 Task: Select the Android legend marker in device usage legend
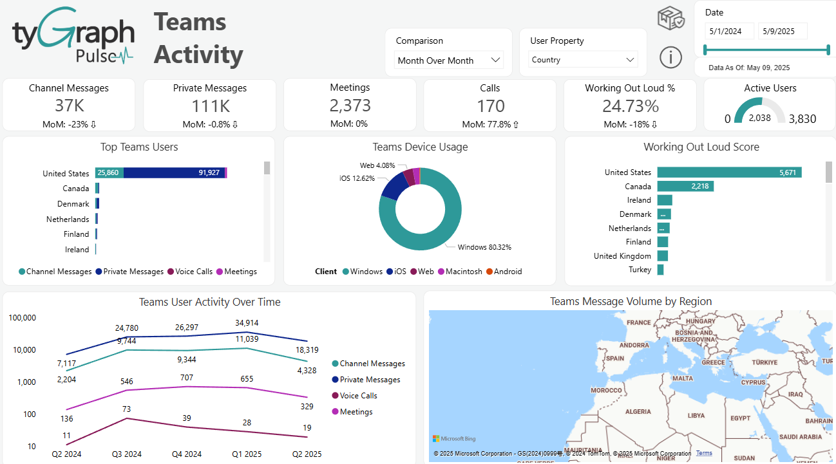pyautogui.click(x=491, y=272)
